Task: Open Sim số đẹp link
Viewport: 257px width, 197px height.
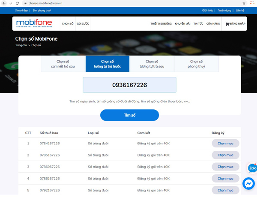Action: pos(21,10)
